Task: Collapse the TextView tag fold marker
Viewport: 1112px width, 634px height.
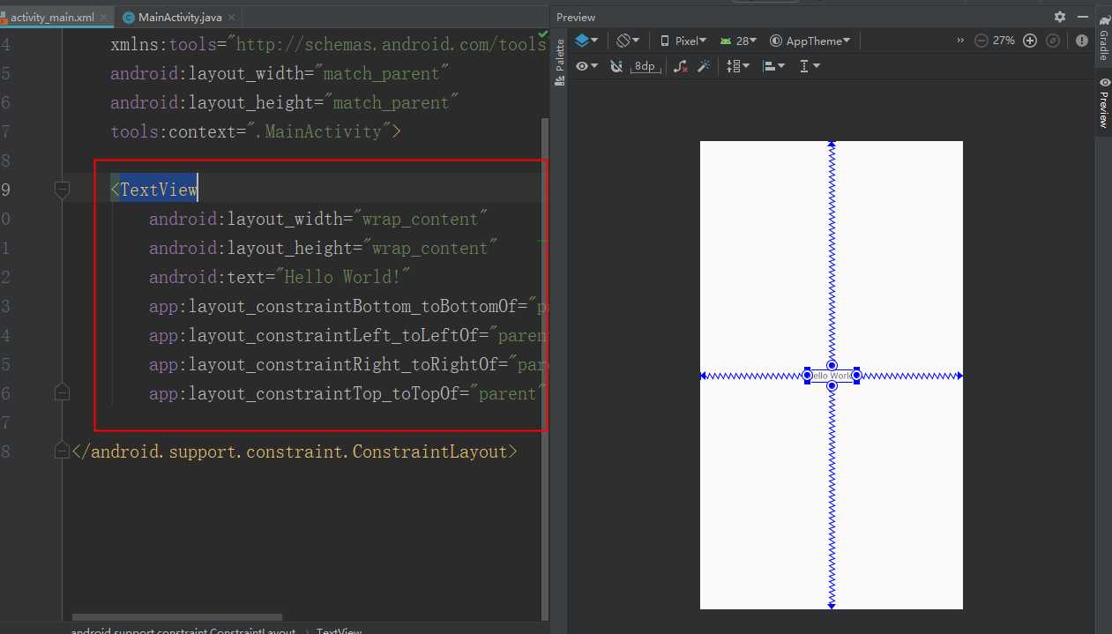Action: [x=62, y=189]
